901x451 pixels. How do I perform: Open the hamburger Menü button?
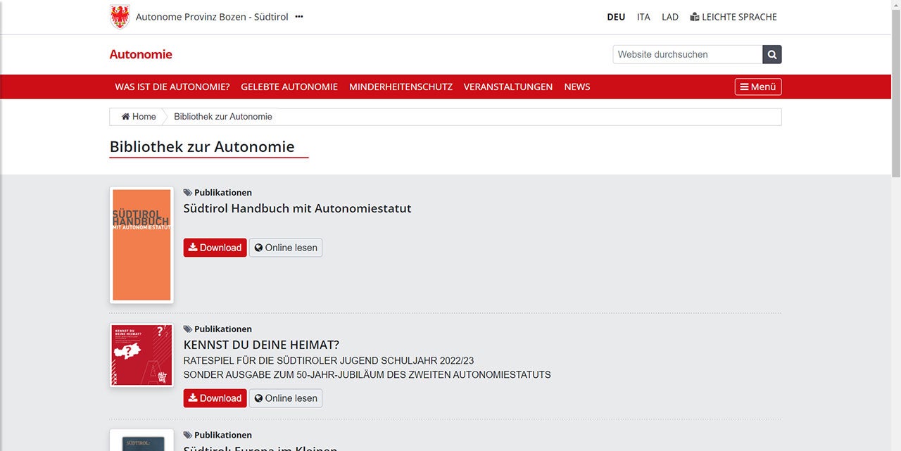pyautogui.click(x=758, y=87)
